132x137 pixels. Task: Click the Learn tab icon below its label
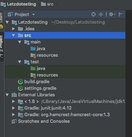(x=1, y=26)
